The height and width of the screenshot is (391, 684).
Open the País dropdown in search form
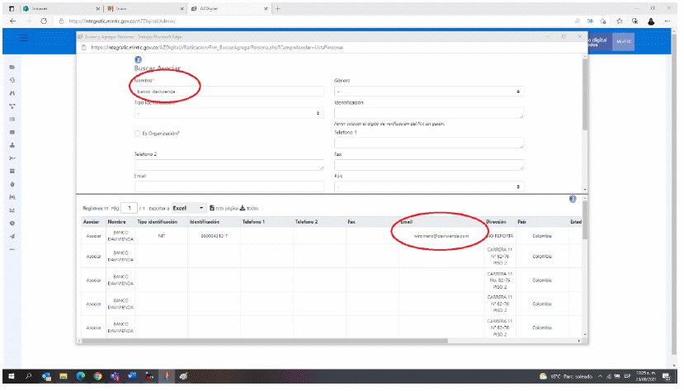point(429,186)
